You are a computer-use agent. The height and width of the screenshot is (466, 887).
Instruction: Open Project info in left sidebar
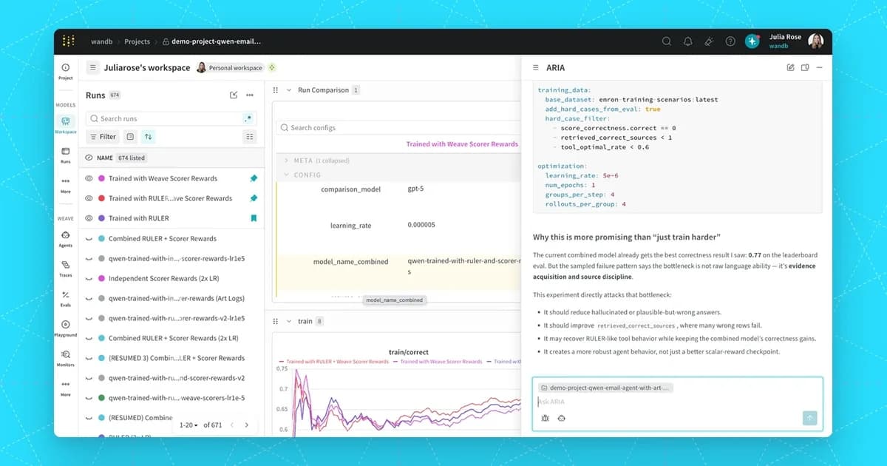(66, 71)
